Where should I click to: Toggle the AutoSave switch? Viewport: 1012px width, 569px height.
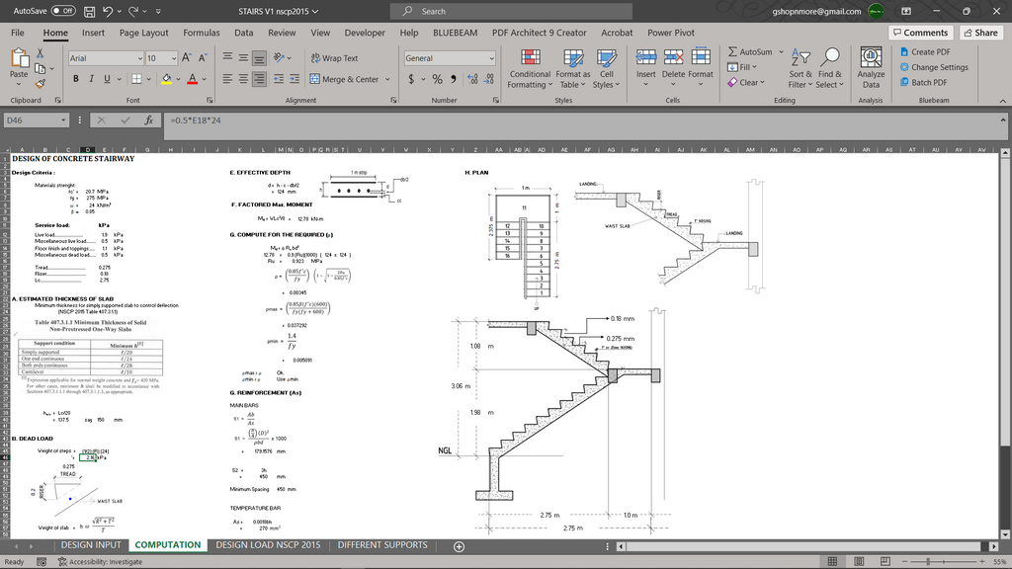(63, 11)
